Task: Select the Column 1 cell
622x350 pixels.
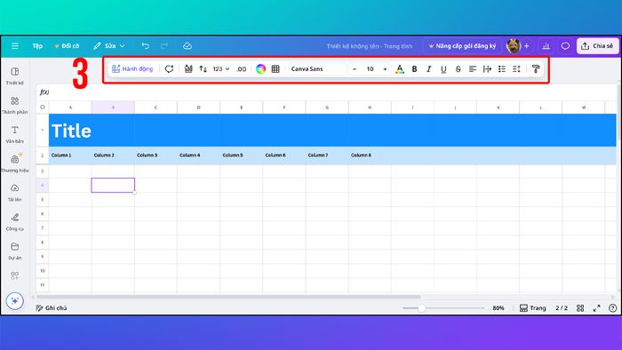Action: click(70, 155)
